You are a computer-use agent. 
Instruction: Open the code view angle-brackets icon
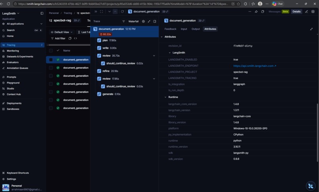pyautogui.click(x=76, y=38)
